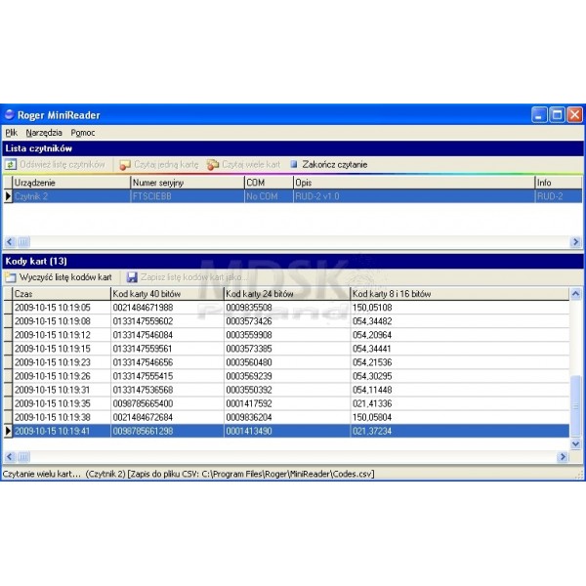Click the Numer seryjny column header

point(186,182)
